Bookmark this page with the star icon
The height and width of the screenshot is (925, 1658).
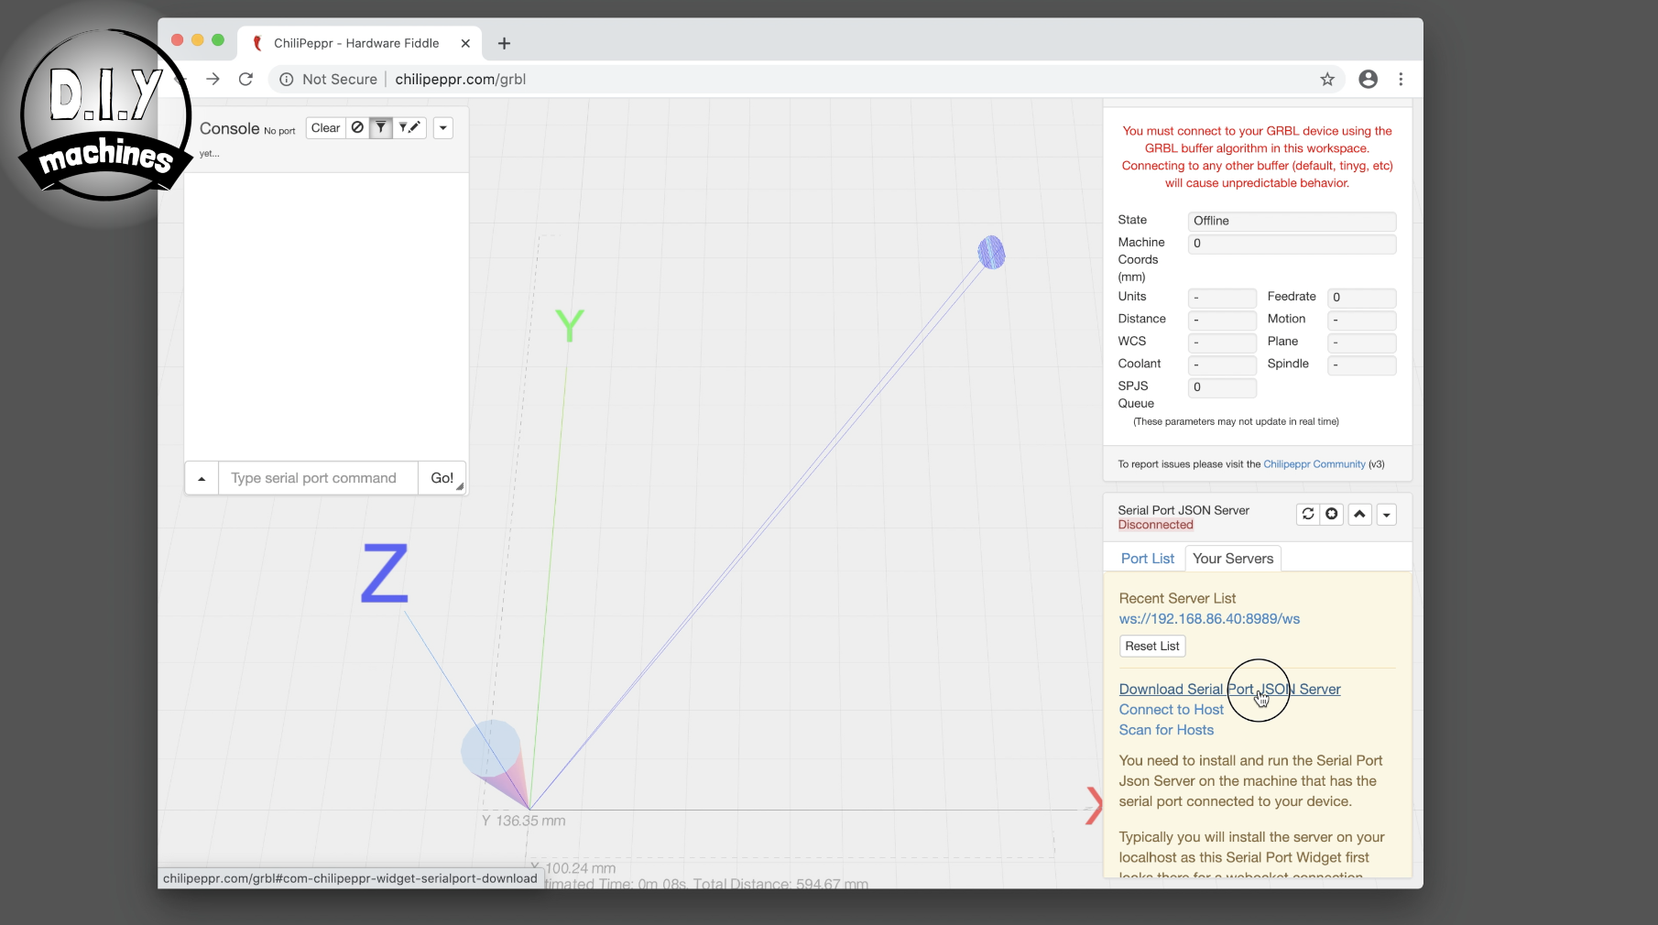[x=1327, y=80]
